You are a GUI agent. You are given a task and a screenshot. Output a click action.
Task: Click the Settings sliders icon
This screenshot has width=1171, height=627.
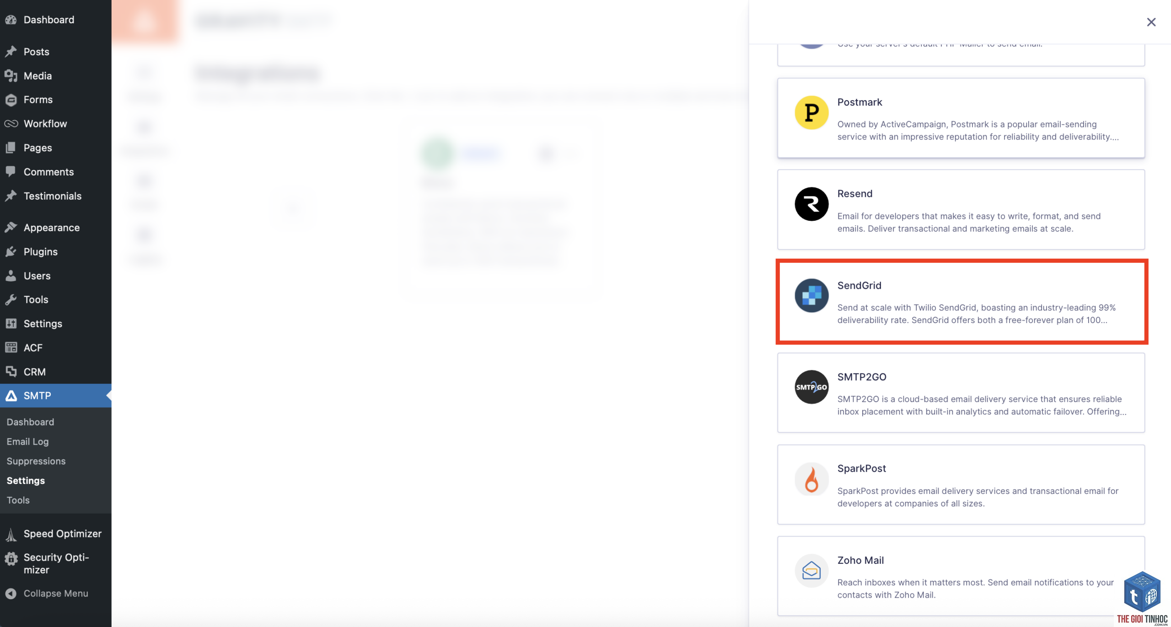[x=11, y=324]
